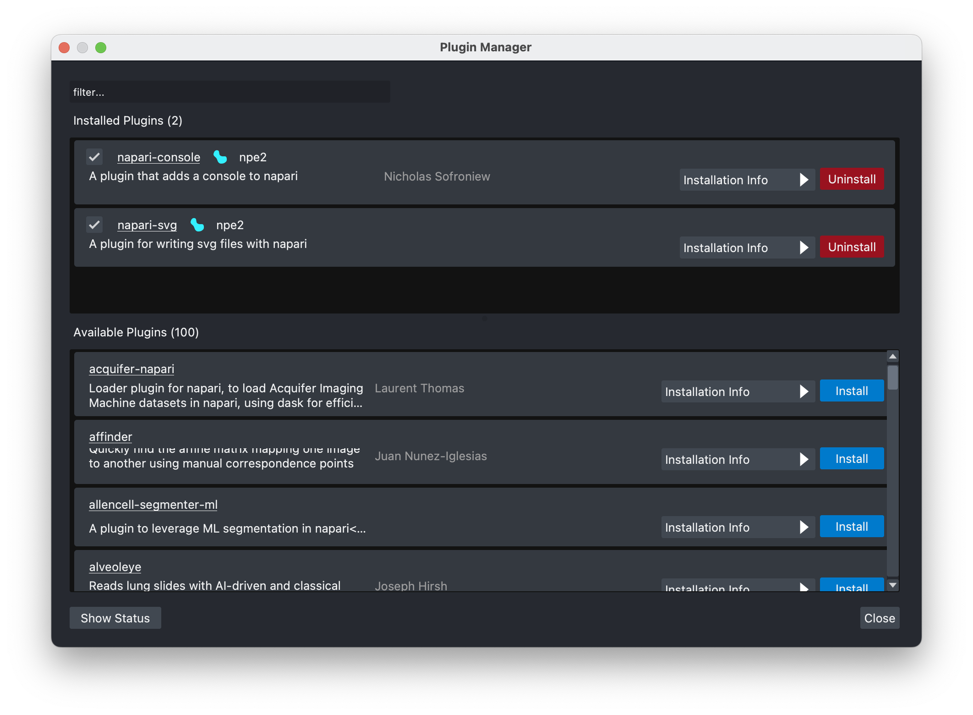Open the alveoleye plugin link
Screen dimensions: 973x715
[x=115, y=567]
